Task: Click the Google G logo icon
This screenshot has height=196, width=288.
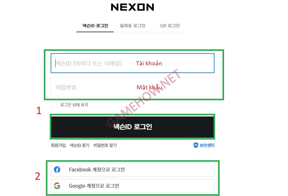Action: click(57, 186)
